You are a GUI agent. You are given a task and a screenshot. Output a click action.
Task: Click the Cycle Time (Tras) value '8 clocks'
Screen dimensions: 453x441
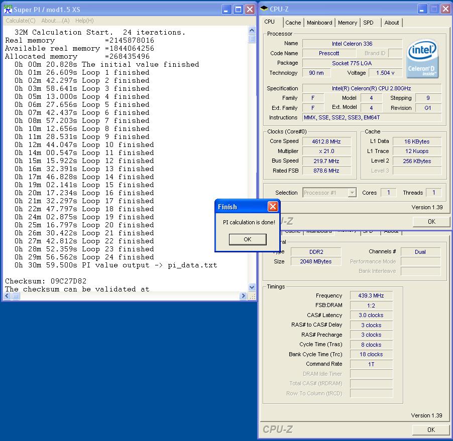tap(371, 345)
